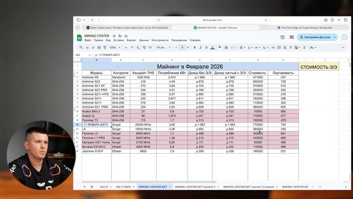
Task: Apply italic formatting
Action: coord(200,48)
